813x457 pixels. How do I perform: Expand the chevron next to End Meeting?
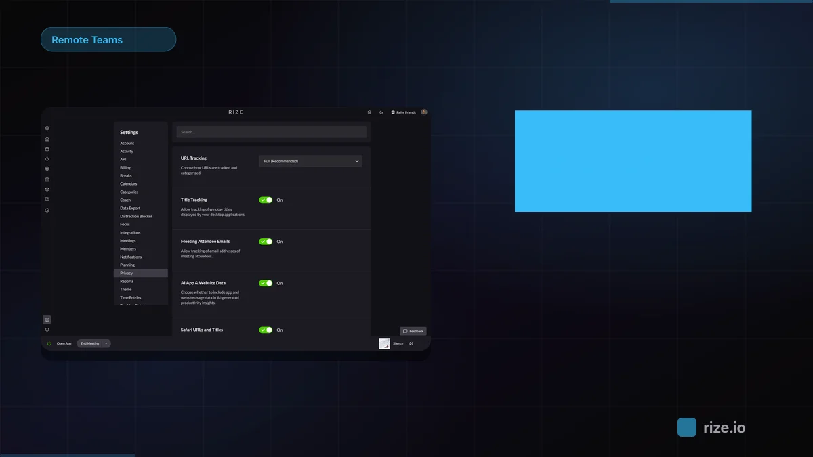pyautogui.click(x=107, y=343)
